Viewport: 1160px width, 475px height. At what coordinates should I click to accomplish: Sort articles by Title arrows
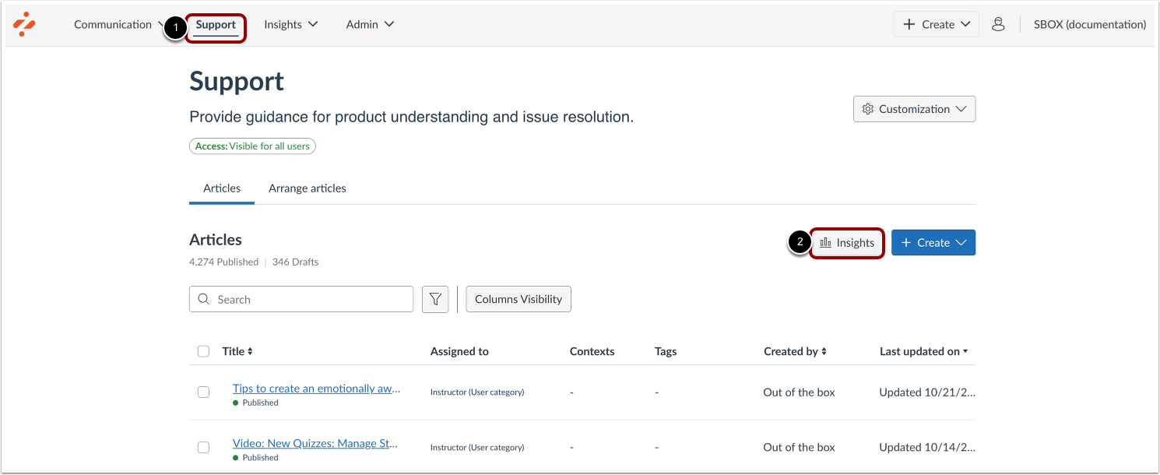250,352
